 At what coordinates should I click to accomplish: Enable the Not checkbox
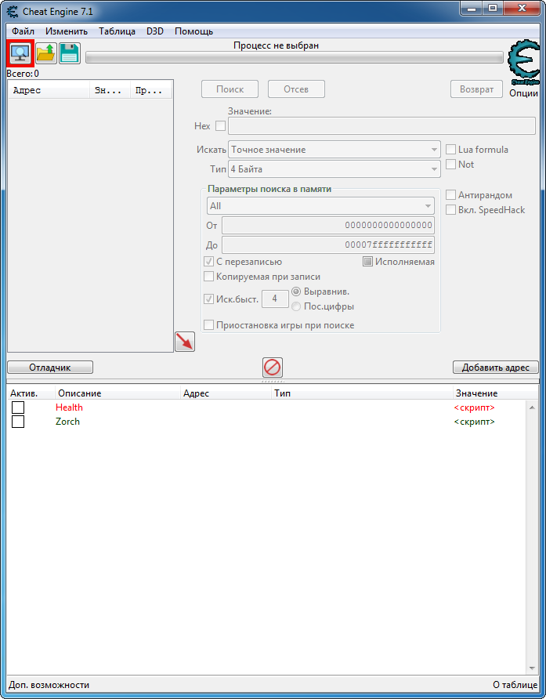click(x=450, y=164)
